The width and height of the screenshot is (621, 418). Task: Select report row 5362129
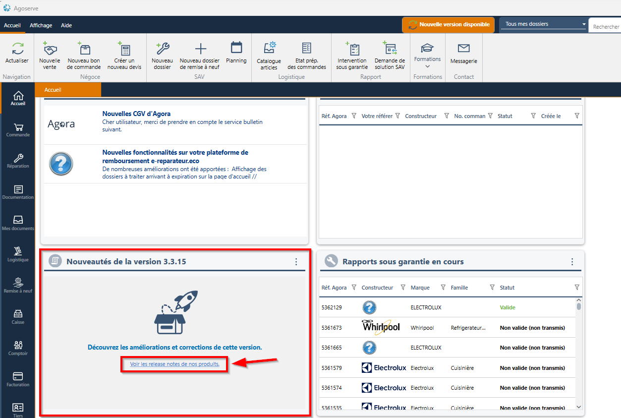pos(448,307)
